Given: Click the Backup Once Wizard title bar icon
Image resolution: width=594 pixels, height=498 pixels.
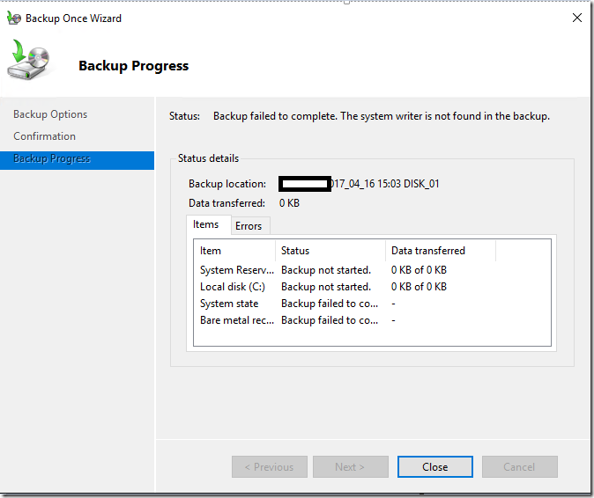Looking at the screenshot, I should (x=14, y=18).
